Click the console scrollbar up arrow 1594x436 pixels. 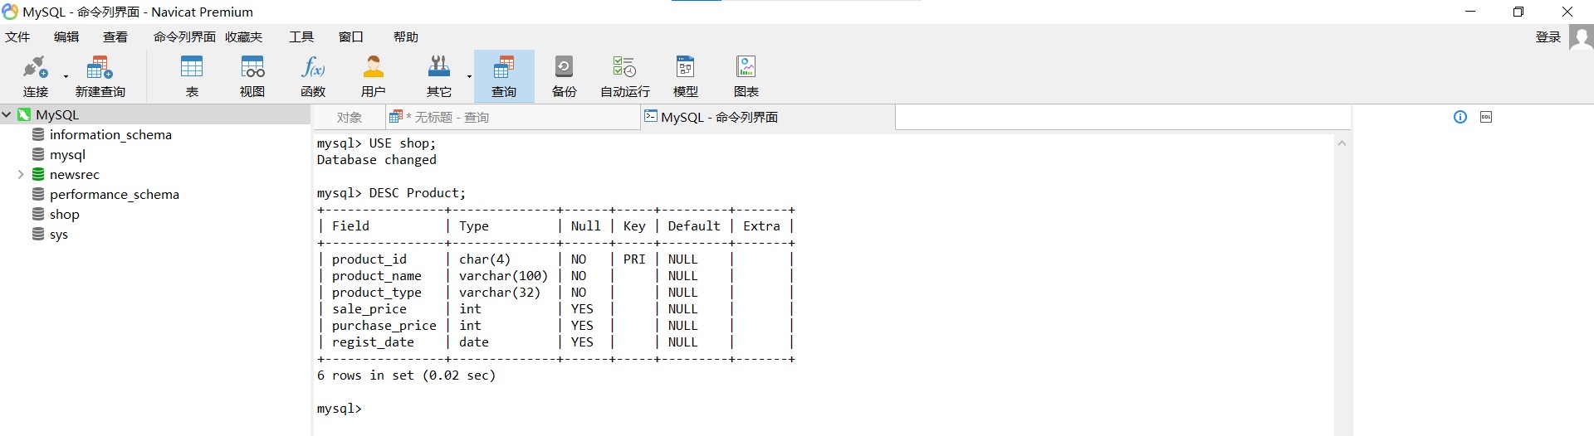point(1342,143)
